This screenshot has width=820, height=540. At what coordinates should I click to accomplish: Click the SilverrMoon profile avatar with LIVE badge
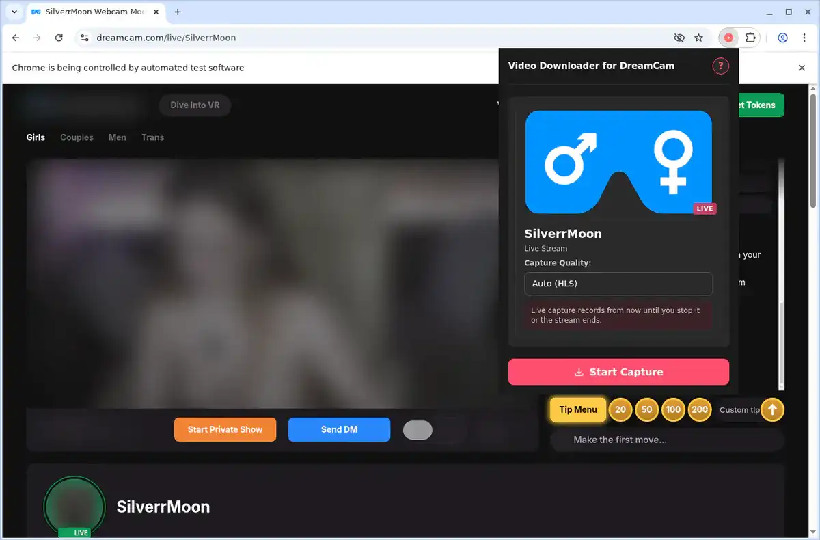pyautogui.click(x=74, y=507)
